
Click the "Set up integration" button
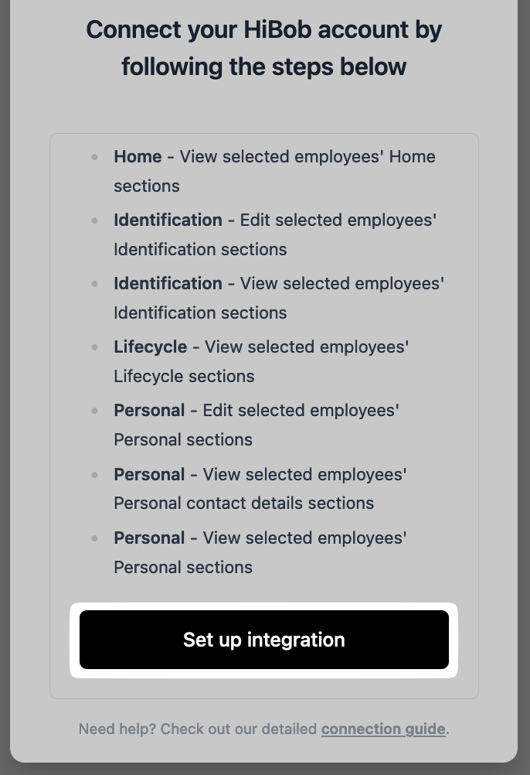click(263, 640)
